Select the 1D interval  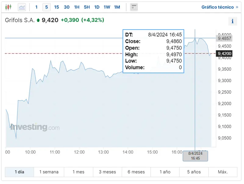point(97,7)
